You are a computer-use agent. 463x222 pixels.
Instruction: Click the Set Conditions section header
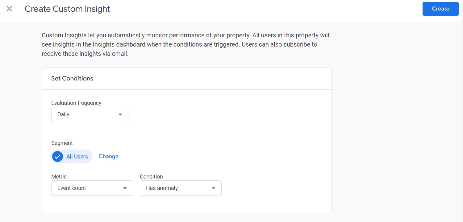click(72, 78)
